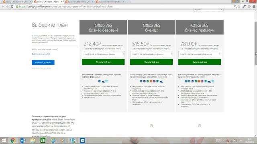257x144 pixels.
Task: Open the country selector dropdown at top right
Action: (x=208, y=10)
